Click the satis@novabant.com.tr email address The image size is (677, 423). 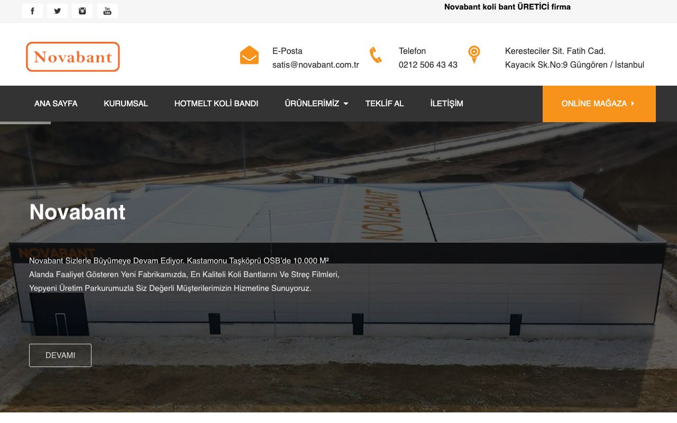pos(316,65)
